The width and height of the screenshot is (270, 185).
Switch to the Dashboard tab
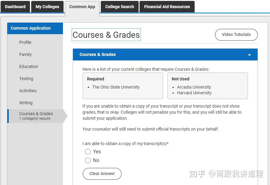click(x=15, y=7)
